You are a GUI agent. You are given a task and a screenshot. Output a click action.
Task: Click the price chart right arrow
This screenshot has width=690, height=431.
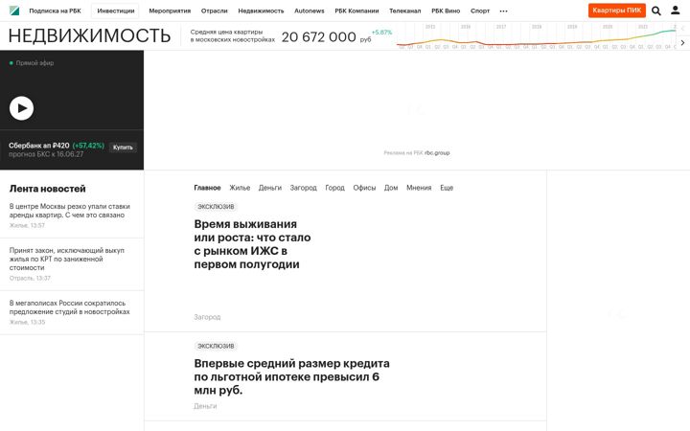682,43
